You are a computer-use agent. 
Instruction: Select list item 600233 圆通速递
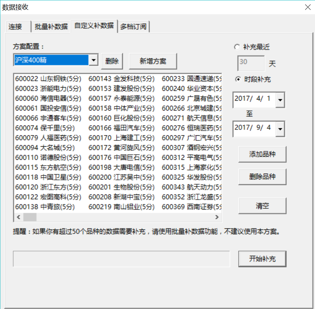point(192,78)
